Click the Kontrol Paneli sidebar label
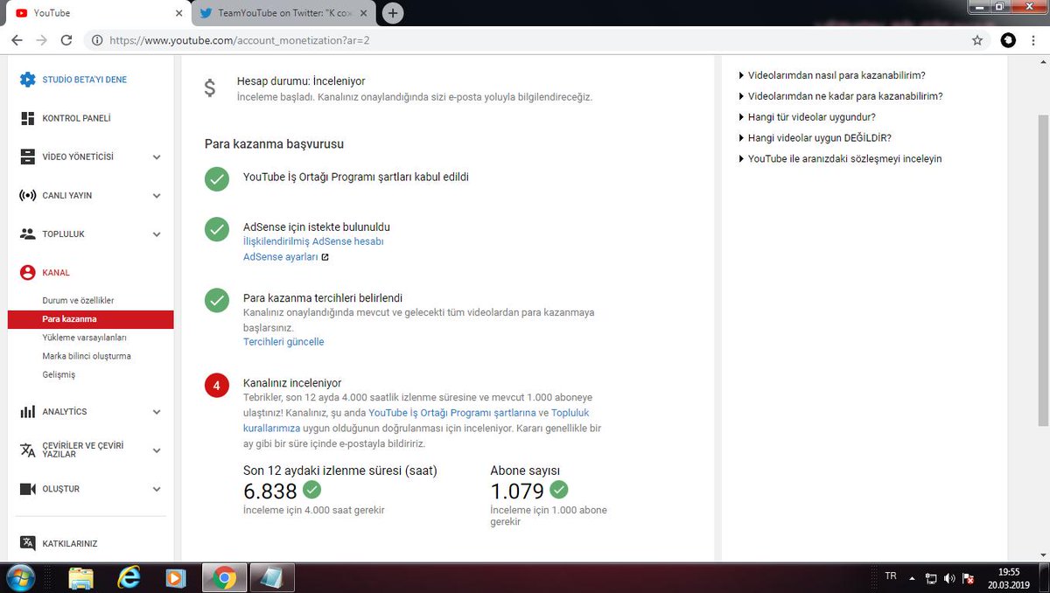Screen dimensions: 1050x593 click(x=76, y=118)
